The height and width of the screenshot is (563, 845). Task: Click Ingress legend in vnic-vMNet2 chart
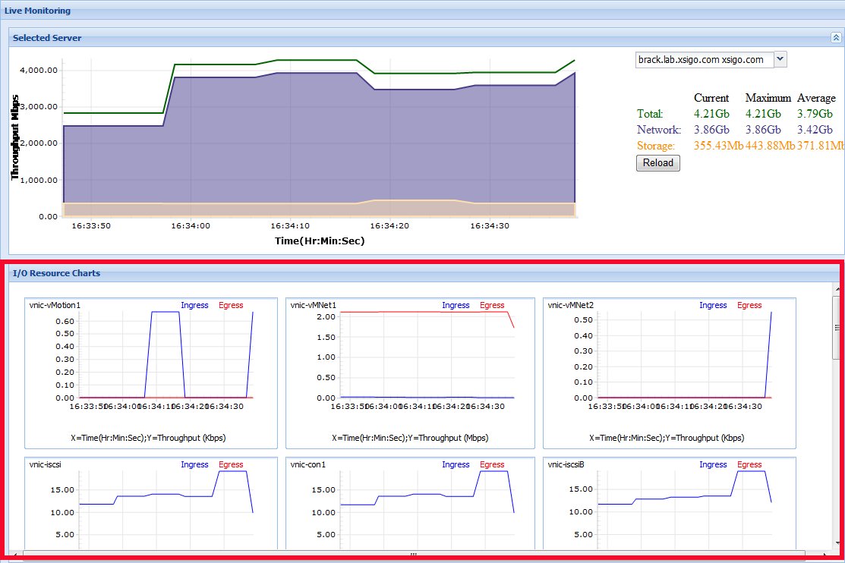tap(713, 305)
